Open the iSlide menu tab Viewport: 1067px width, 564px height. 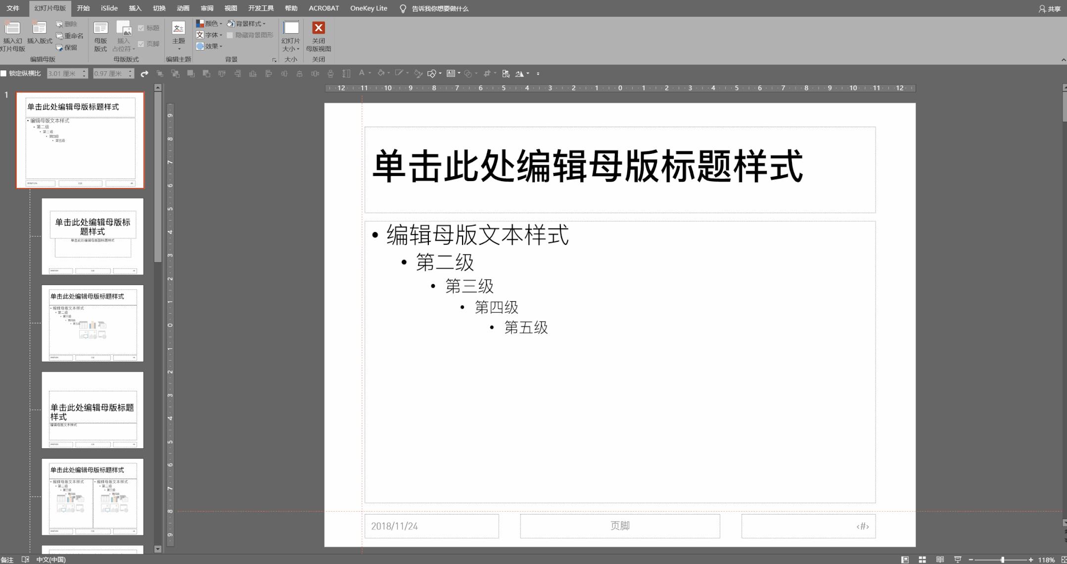click(x=108, y=8)
